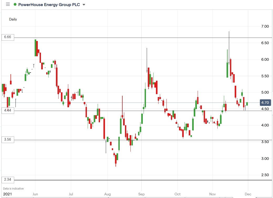Select the Daily timeframe indicator
The width and height of the screenshot is (273, 198).
(x=13, y=19)
